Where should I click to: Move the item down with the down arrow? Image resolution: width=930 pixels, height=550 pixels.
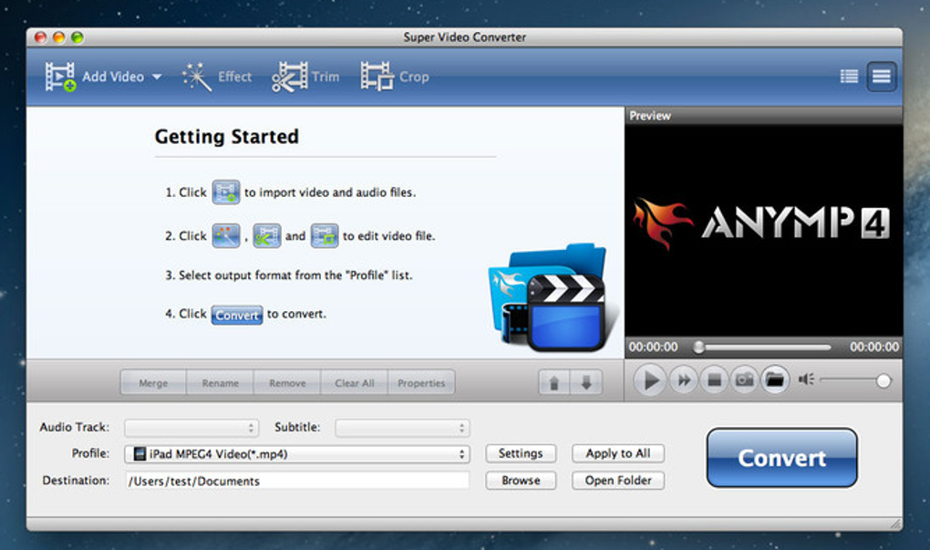click(x=586, y=383)
